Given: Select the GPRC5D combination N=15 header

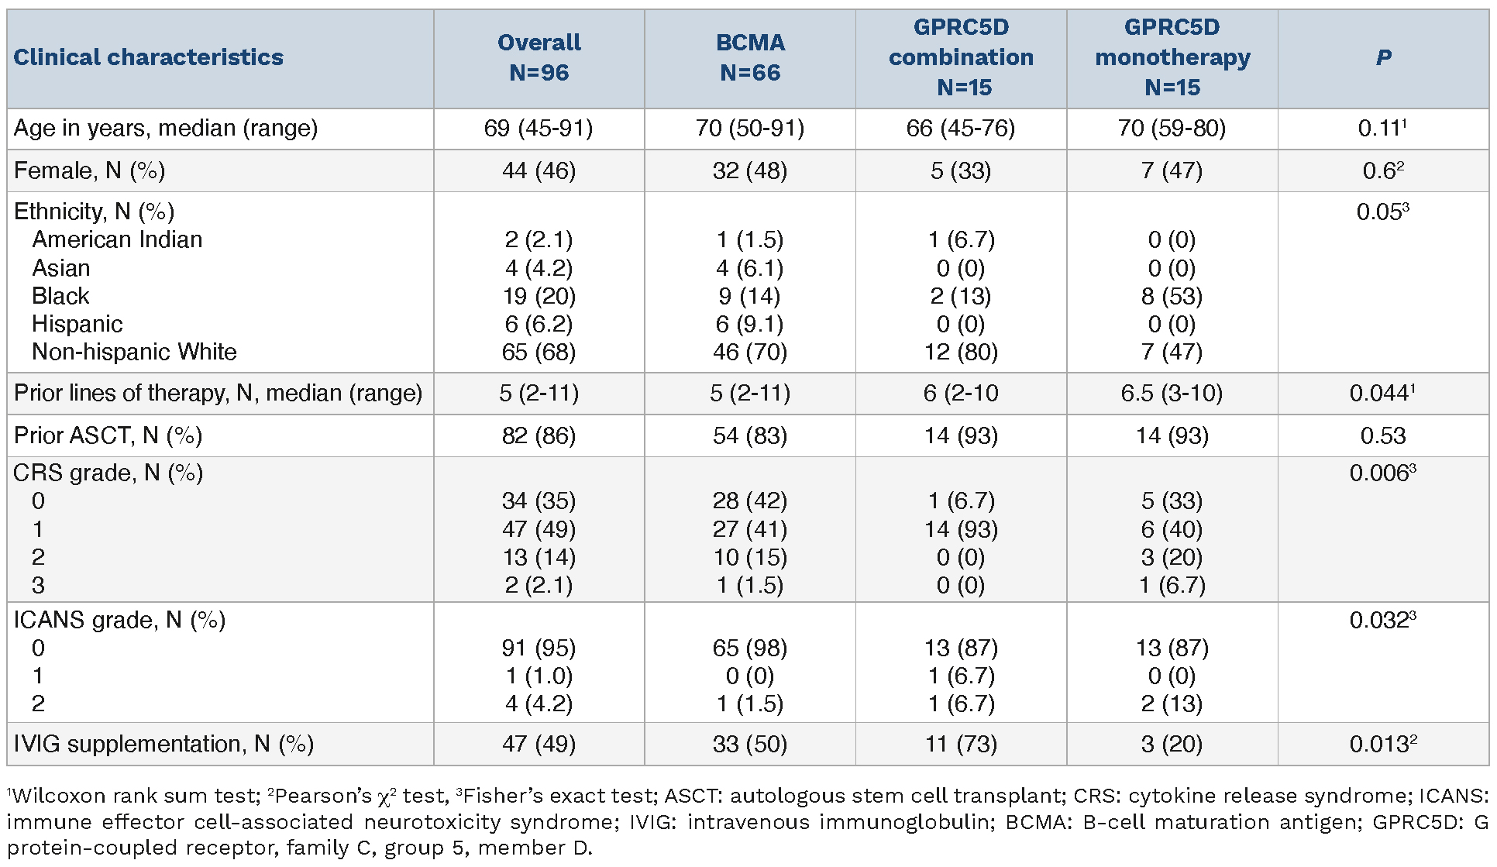Looking at the screenshot, I should pyautogui.click(x=961, y=57).
